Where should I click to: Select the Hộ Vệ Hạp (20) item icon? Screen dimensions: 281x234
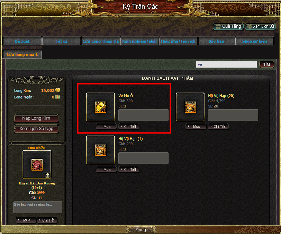[190, 107]
